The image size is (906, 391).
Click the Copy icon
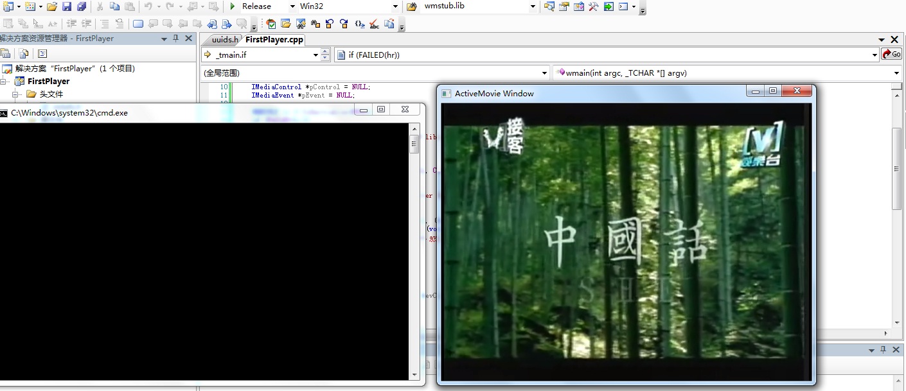115,6
